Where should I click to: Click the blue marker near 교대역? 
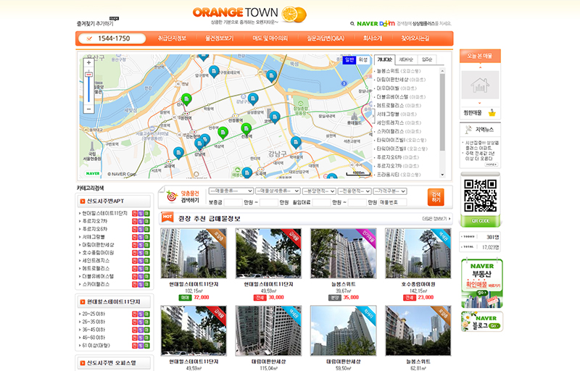(178, 153)
